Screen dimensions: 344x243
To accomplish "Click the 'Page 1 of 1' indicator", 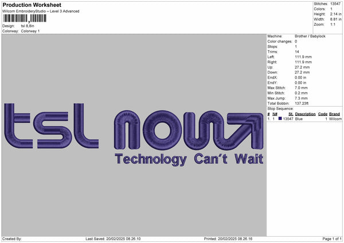I will [332, 239].
